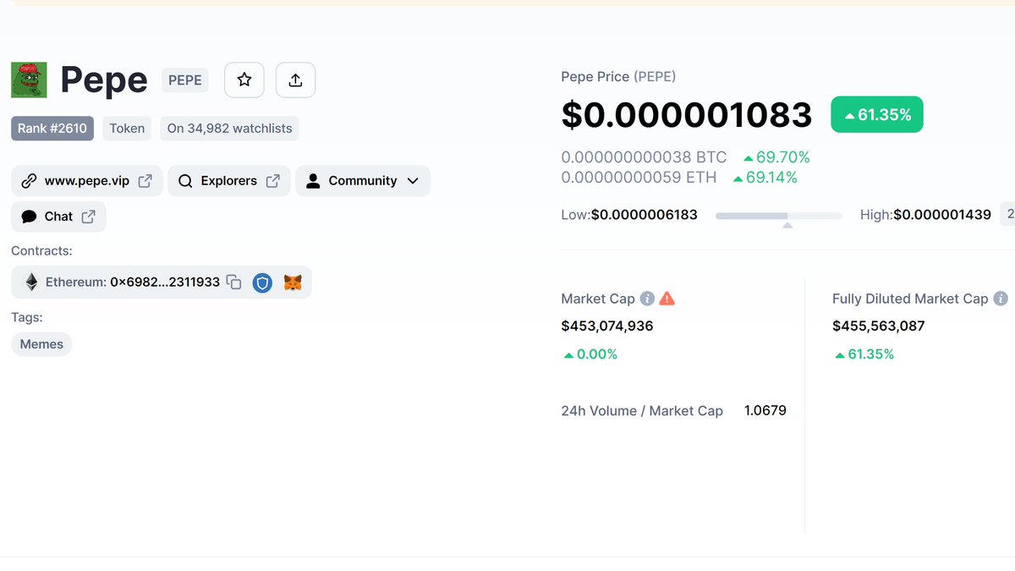Click the 24h Volume / Market Cap label
This screenshot has height=571, width=1015.
click(642, 411)
